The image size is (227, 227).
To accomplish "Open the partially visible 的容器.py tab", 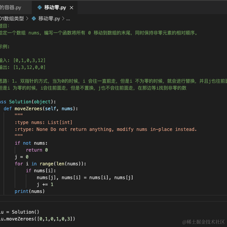I will click(x=10, y=7).
